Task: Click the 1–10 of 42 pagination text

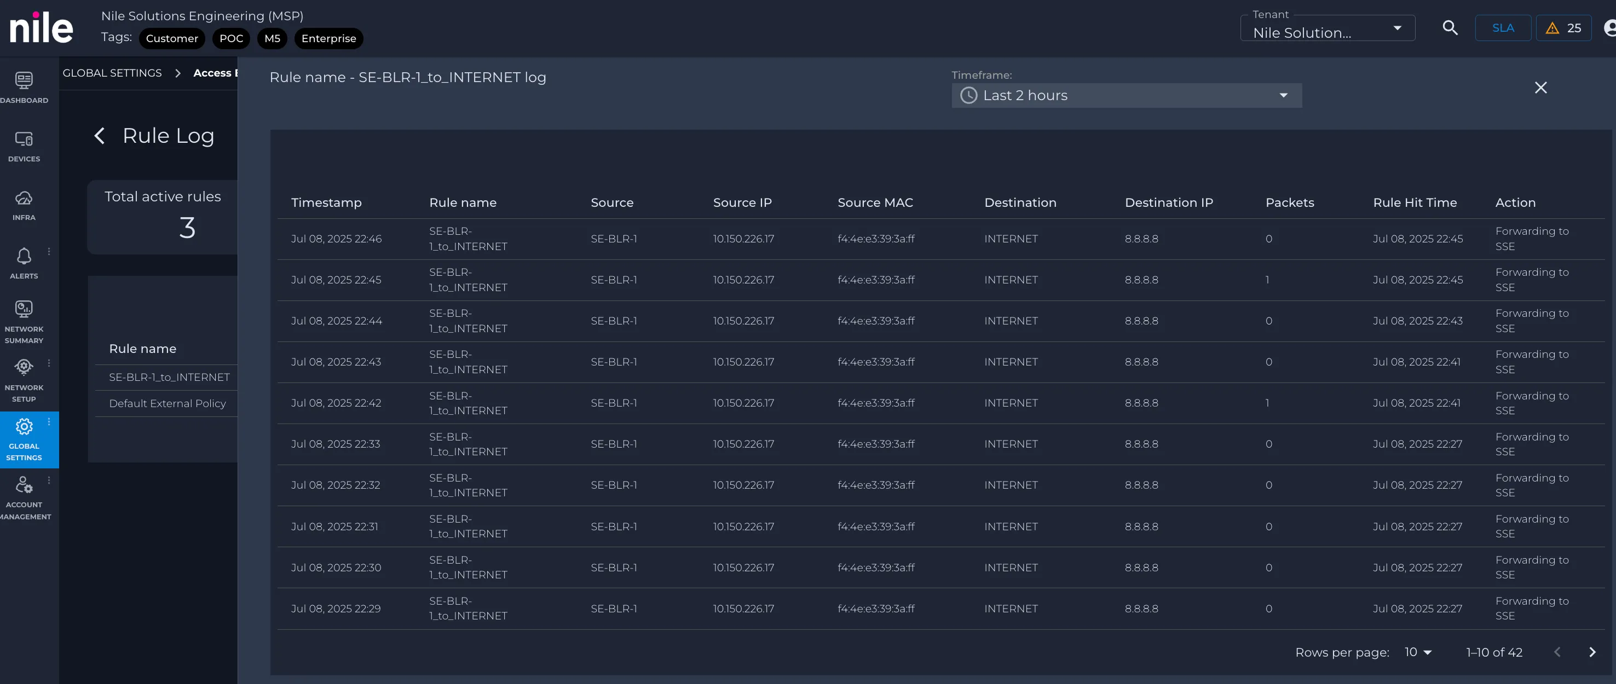Action: pos(1494,653)
